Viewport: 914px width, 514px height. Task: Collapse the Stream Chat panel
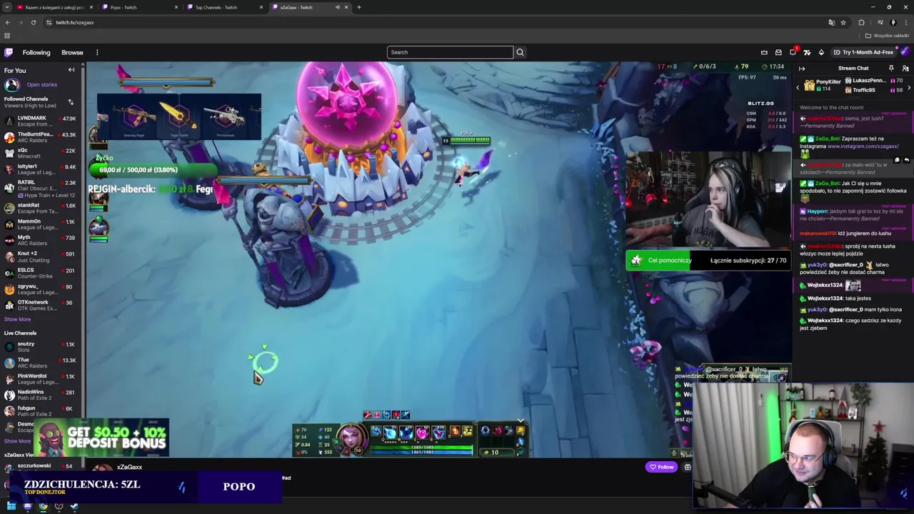(802, 69)
